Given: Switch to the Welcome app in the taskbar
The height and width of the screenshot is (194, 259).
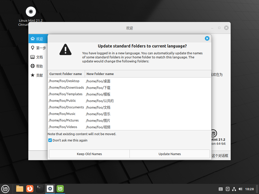Looking at the screenshot, I should tap(60, 189).
